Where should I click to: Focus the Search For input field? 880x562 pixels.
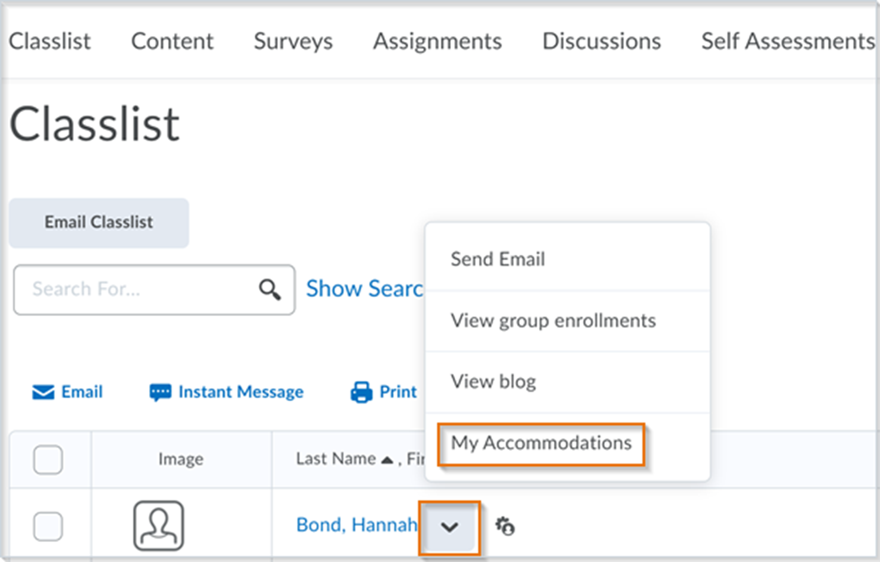point(135,290)
